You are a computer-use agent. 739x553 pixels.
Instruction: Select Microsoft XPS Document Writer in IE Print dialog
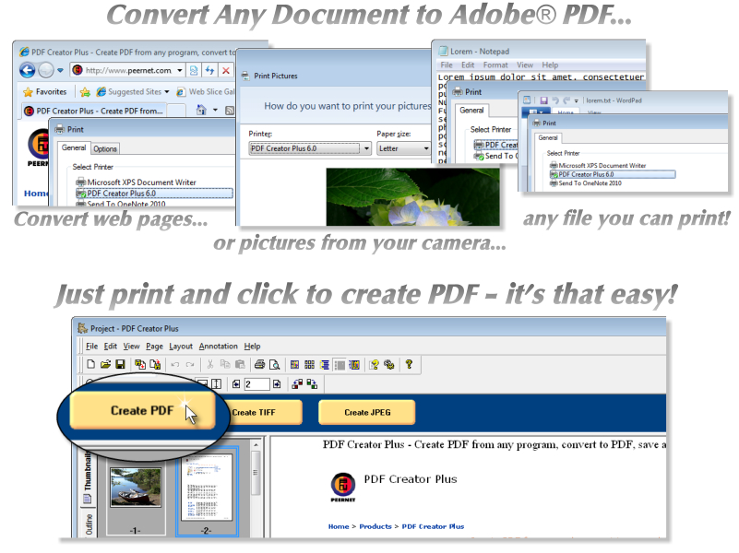pos(136,182)
